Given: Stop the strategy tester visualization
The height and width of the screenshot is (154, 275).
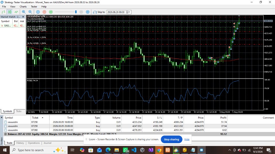Looking at the screenshot, I should click(44, 12).
